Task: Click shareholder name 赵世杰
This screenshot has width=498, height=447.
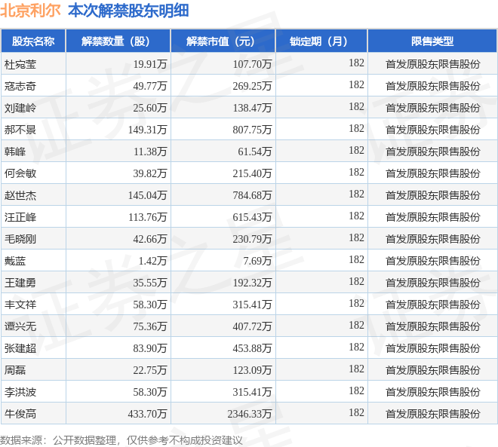Action: [x=20, y=195]
